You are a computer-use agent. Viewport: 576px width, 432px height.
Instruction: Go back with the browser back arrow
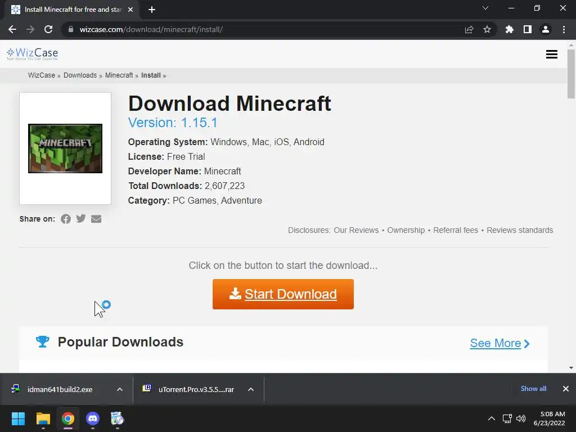coord(12,29)
